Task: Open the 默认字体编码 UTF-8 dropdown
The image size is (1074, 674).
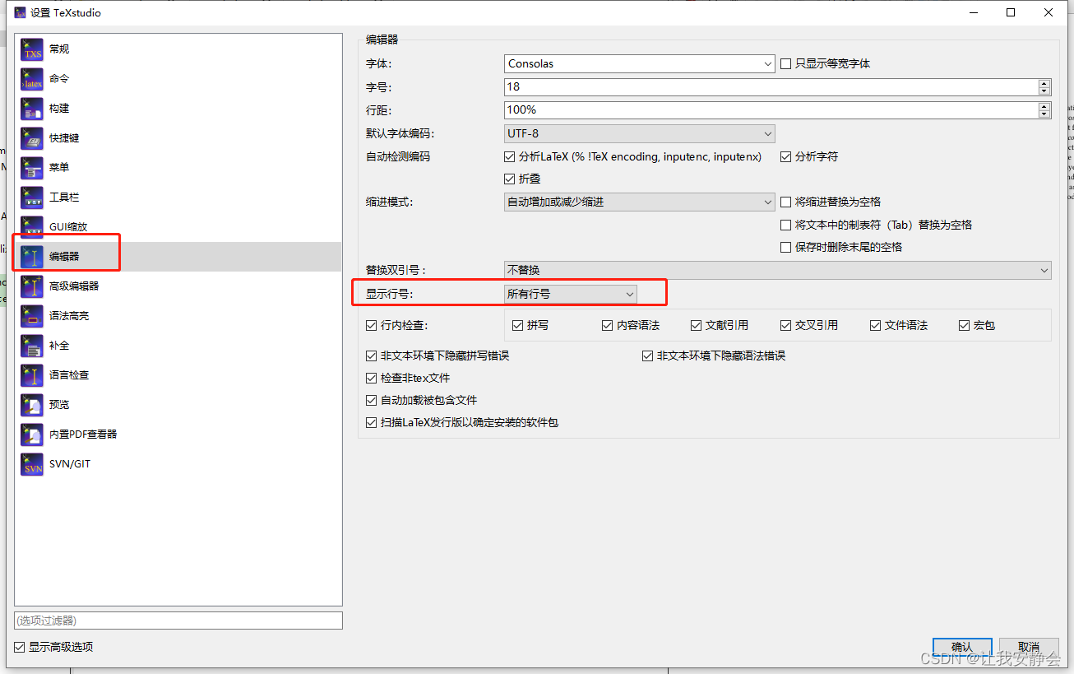Action: click(x=639, y=133)
